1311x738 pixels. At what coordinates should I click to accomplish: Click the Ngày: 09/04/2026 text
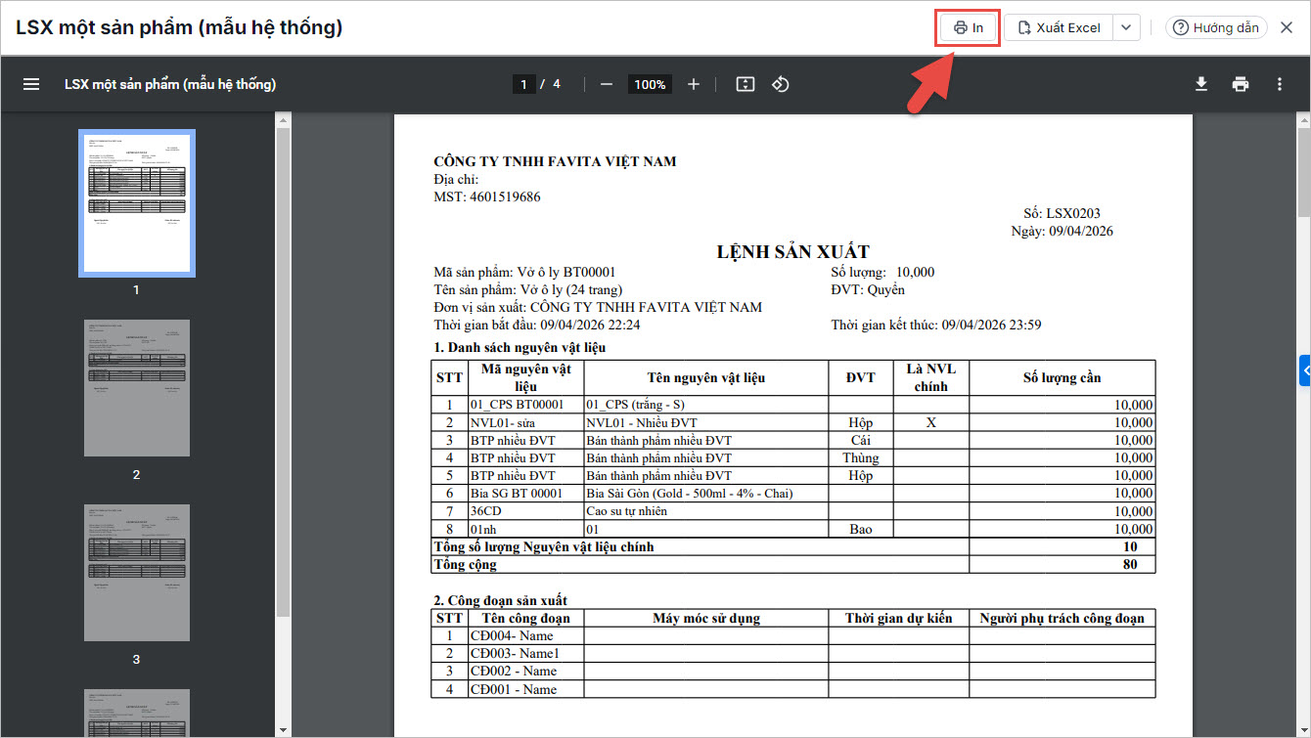1062,232
